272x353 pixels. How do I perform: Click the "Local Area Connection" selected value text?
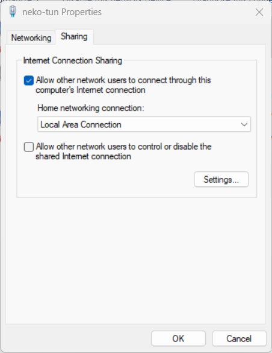pos(81,124)
